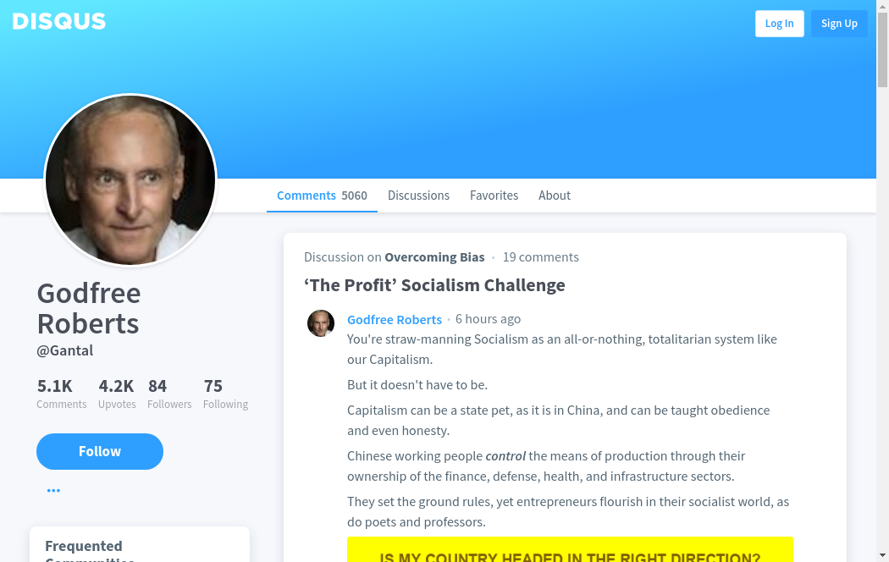889x562 pixels.
Task: View the About tab
Action: click(555, 196)
